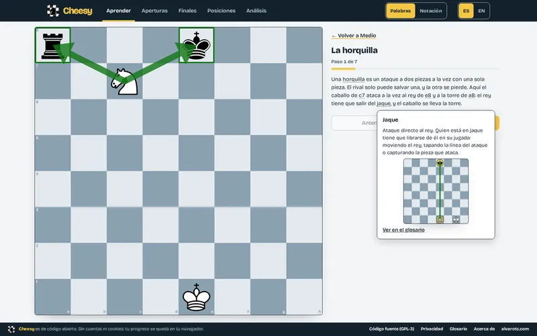Switch language to EN
Viewport: 537px width, 336px height.
point(481,11)
